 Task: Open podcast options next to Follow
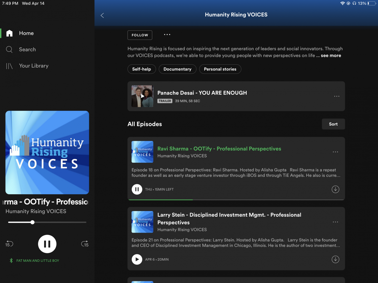(x=167, y=35)
